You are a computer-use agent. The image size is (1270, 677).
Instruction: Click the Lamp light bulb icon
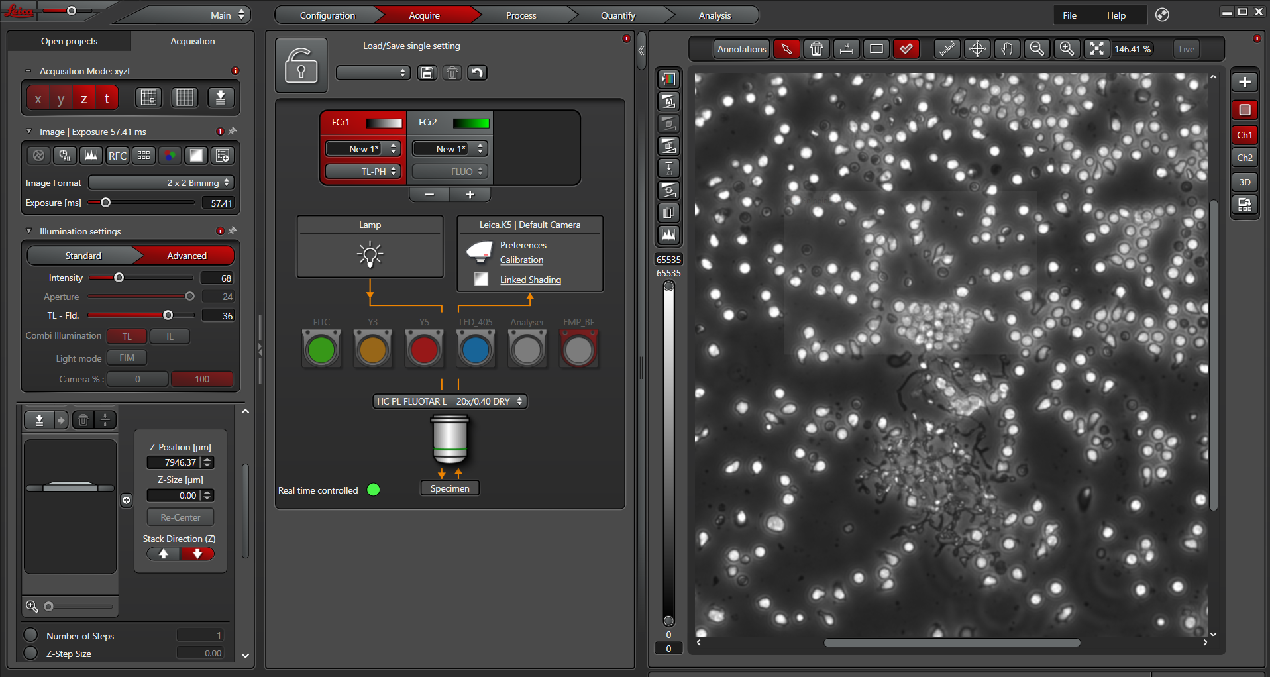(x=370, y=255)
